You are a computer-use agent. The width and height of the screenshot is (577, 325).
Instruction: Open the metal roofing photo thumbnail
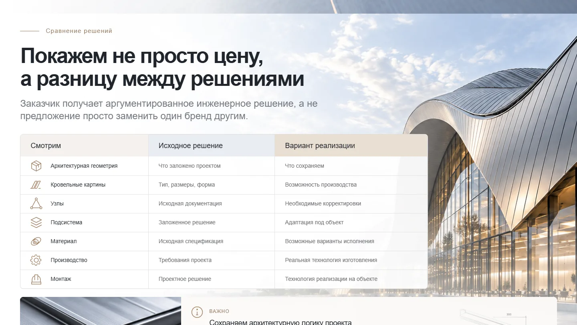101,311
